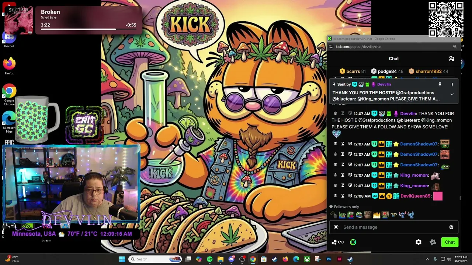Open the taskbar clock and date
472x265 pixels.
(461, 259)
